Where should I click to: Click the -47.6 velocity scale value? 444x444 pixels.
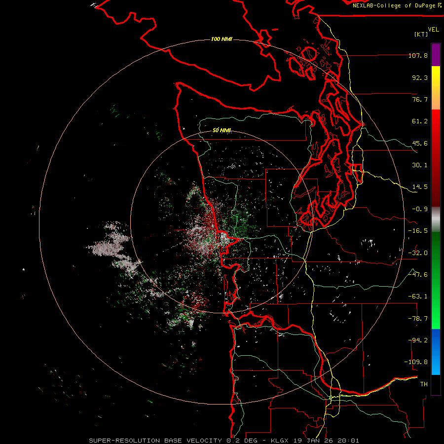tap(418, 275)
